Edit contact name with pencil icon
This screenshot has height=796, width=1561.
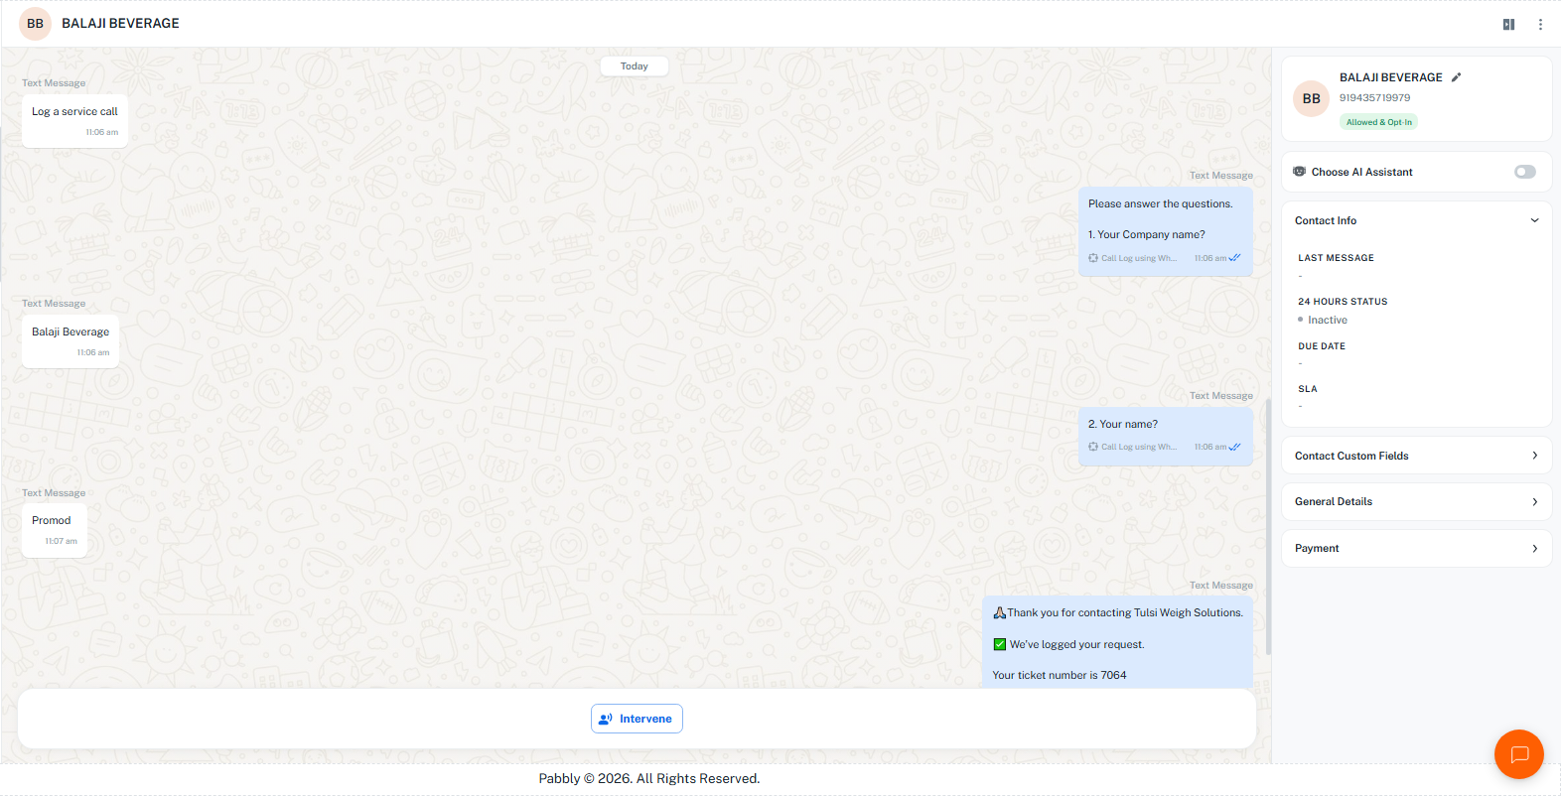[1456, 77]
